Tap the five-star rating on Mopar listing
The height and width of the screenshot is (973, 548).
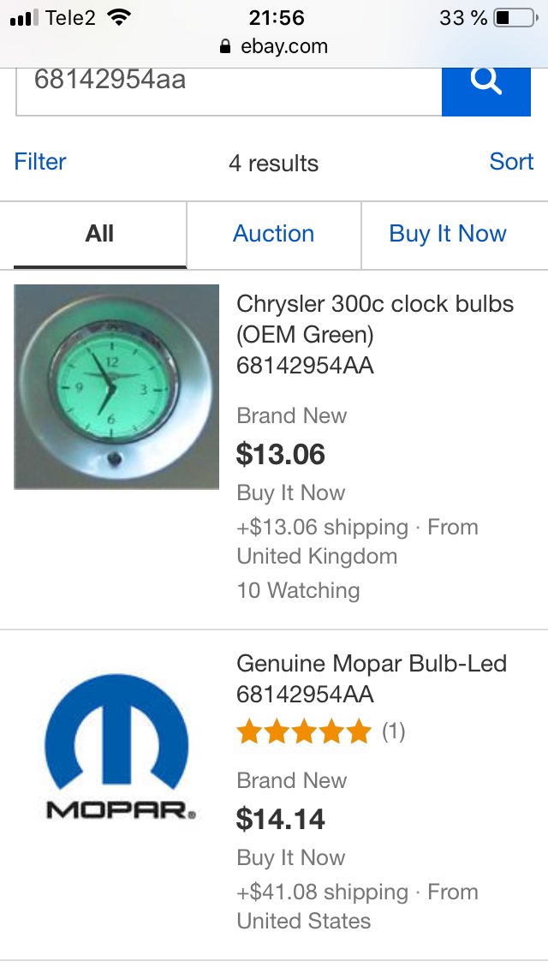click(x=303, y=731)
